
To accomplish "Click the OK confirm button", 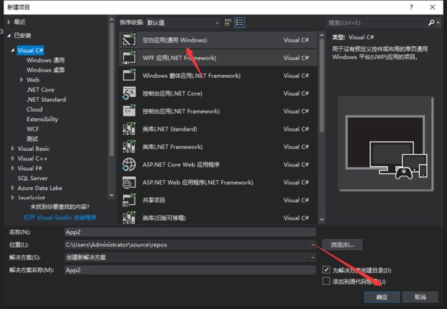I will pos(382,297).
